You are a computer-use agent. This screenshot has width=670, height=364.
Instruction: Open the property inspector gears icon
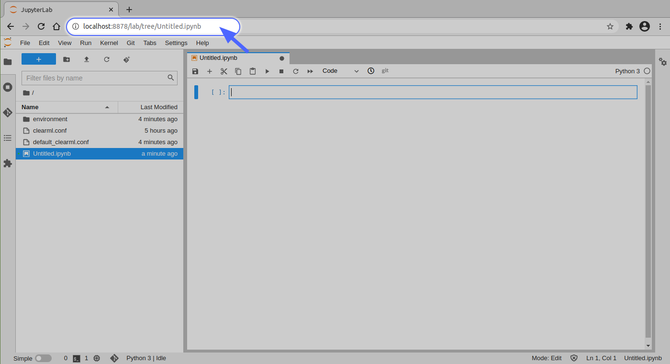pos(662,62)
